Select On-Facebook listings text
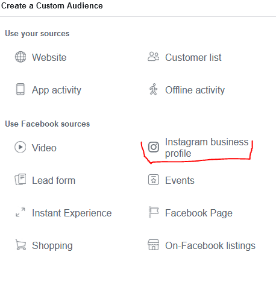Viewport: 276px width, 293px height. (x=210, y=245)
